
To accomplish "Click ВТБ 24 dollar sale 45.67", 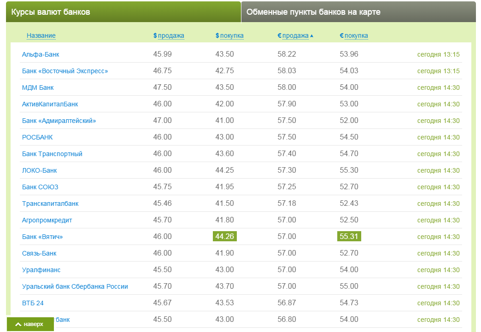I will coord(163,303).
